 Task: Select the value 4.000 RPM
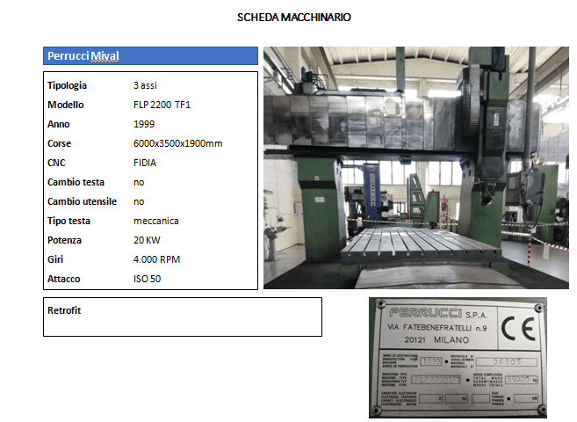click(x=156, y=259)
